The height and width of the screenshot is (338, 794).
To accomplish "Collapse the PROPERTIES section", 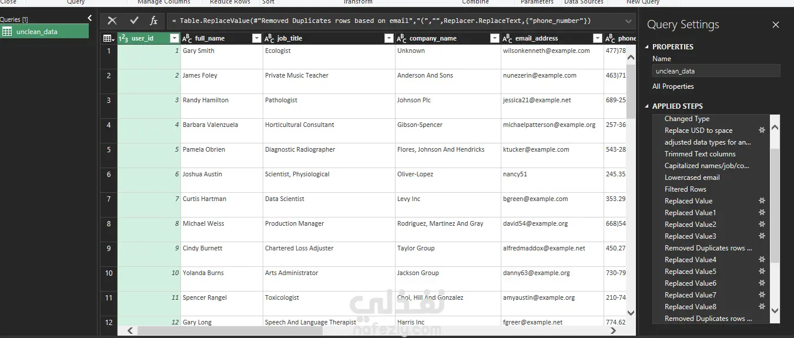I will coord(647,47).
